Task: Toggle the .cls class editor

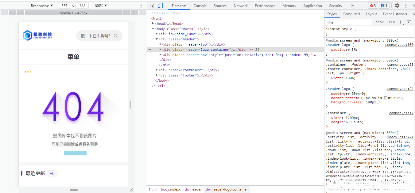Action: 391,22
